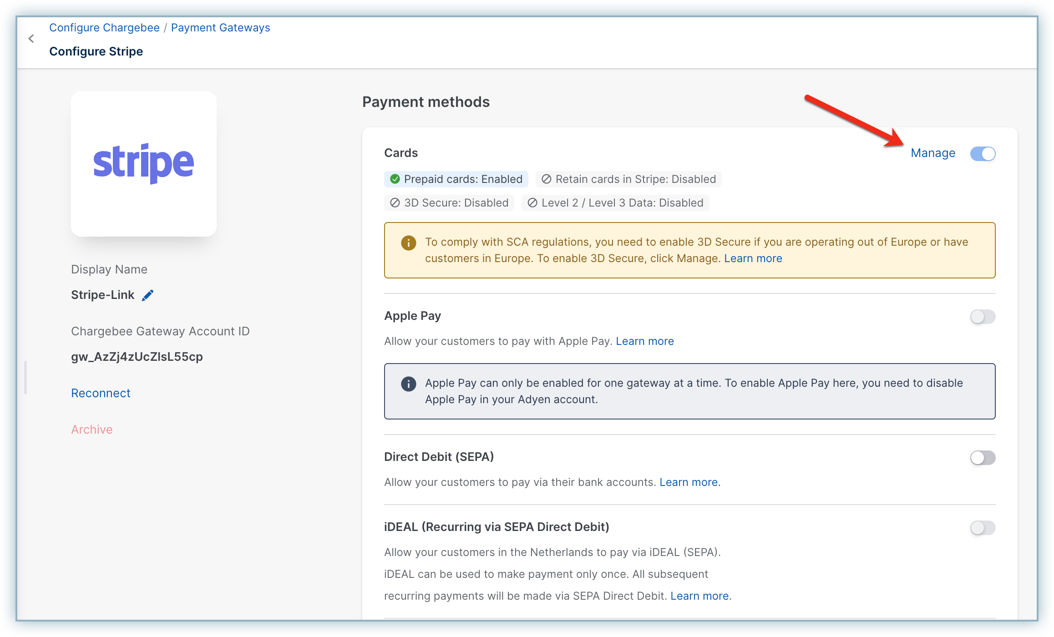Click the Apple Pay notice info icon

click(x=408, y=384)
